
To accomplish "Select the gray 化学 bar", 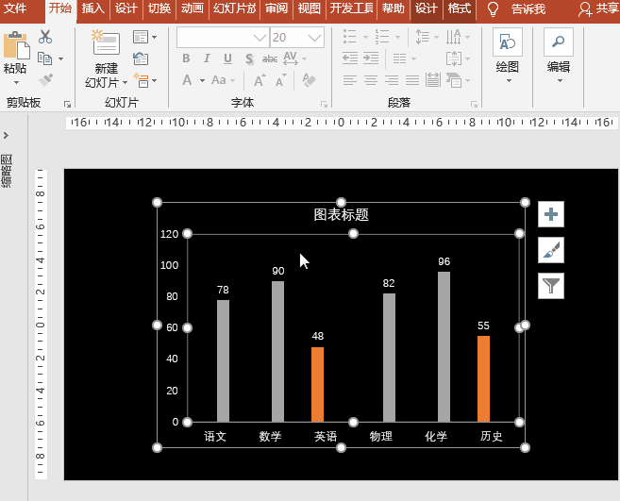I will click(444, 347).
